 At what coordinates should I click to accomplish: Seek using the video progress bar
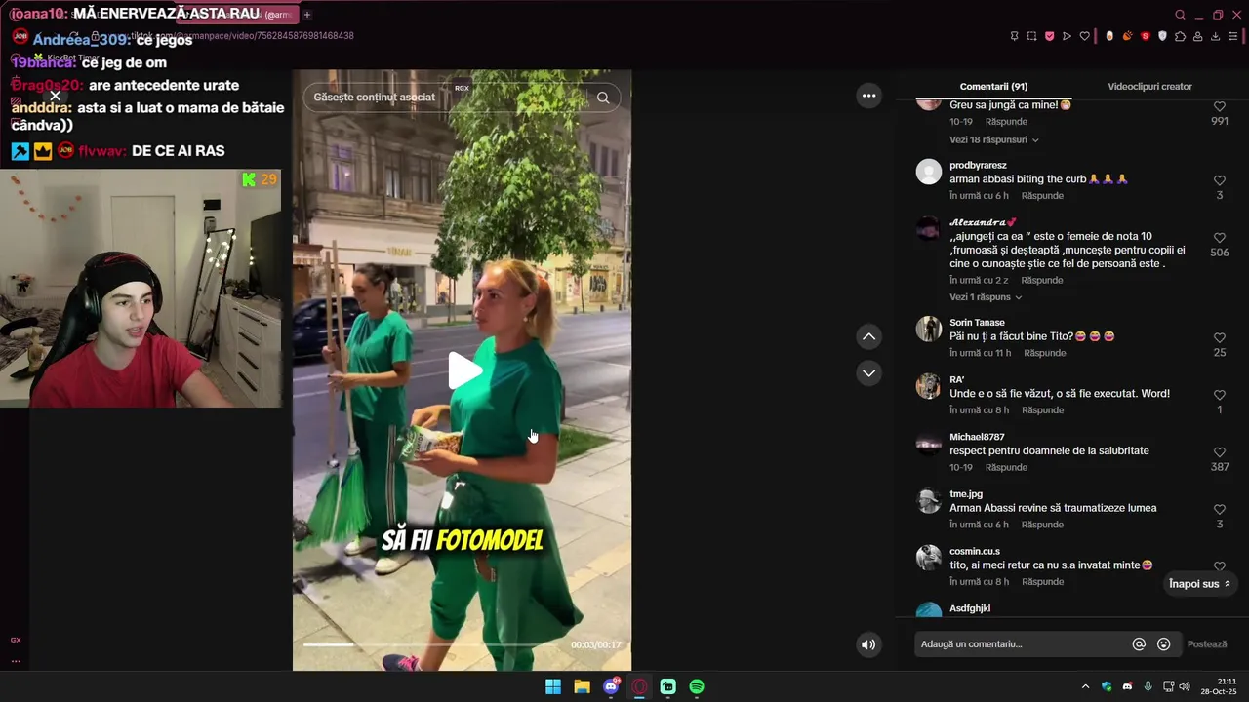point(433,644)
